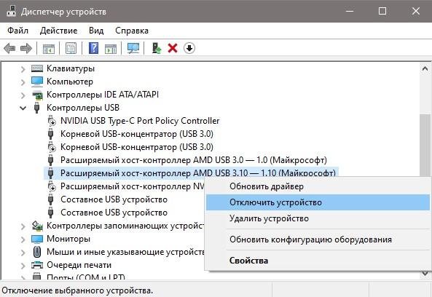The width and height of the screenshot is (432, 297).
Task: Expand the Мониторы category
Action: click(x=23, y=239)
